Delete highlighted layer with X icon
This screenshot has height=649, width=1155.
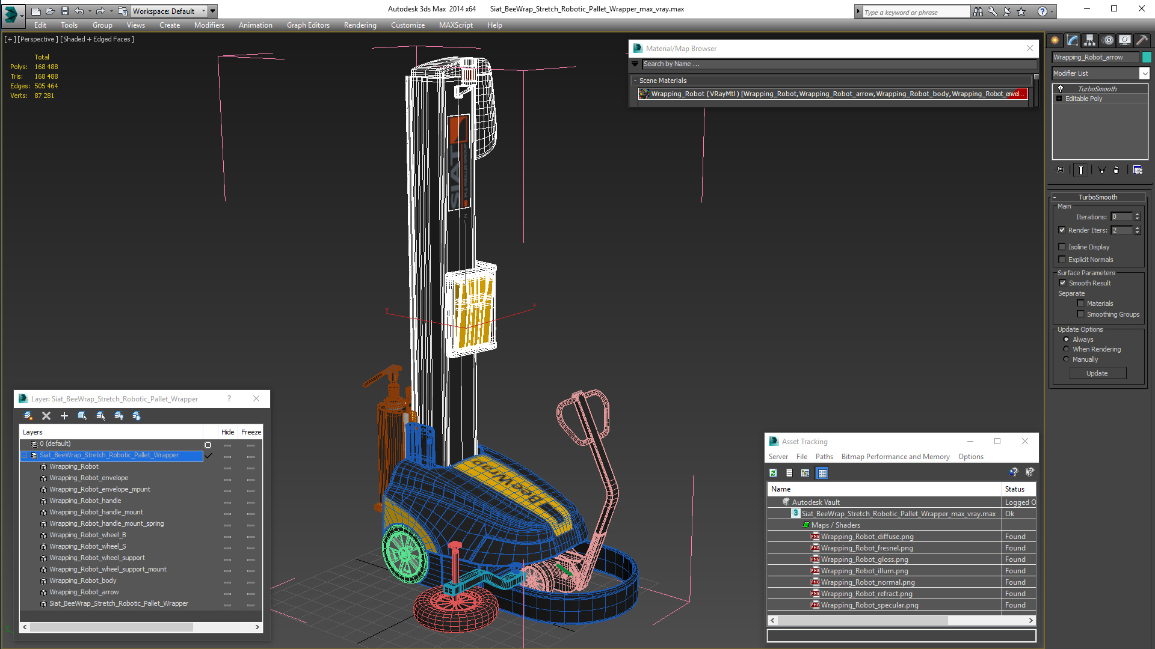(46, 416)
